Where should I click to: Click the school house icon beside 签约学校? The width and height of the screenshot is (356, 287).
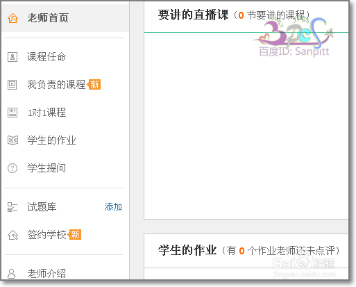(x=12, y=235)
